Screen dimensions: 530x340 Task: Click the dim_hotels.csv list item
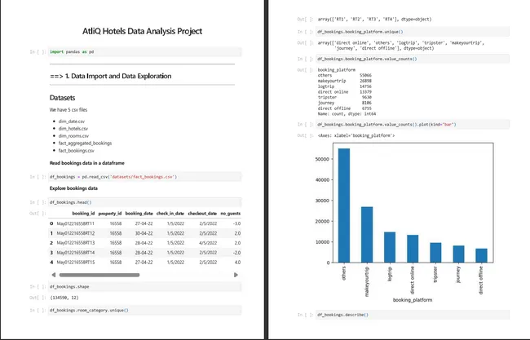[73, 129]
